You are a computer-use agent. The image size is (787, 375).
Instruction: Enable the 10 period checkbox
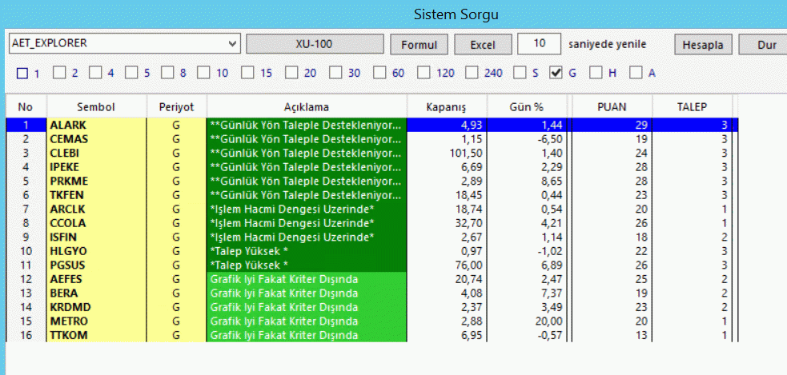pyautogui.click(x=203, y=74)
